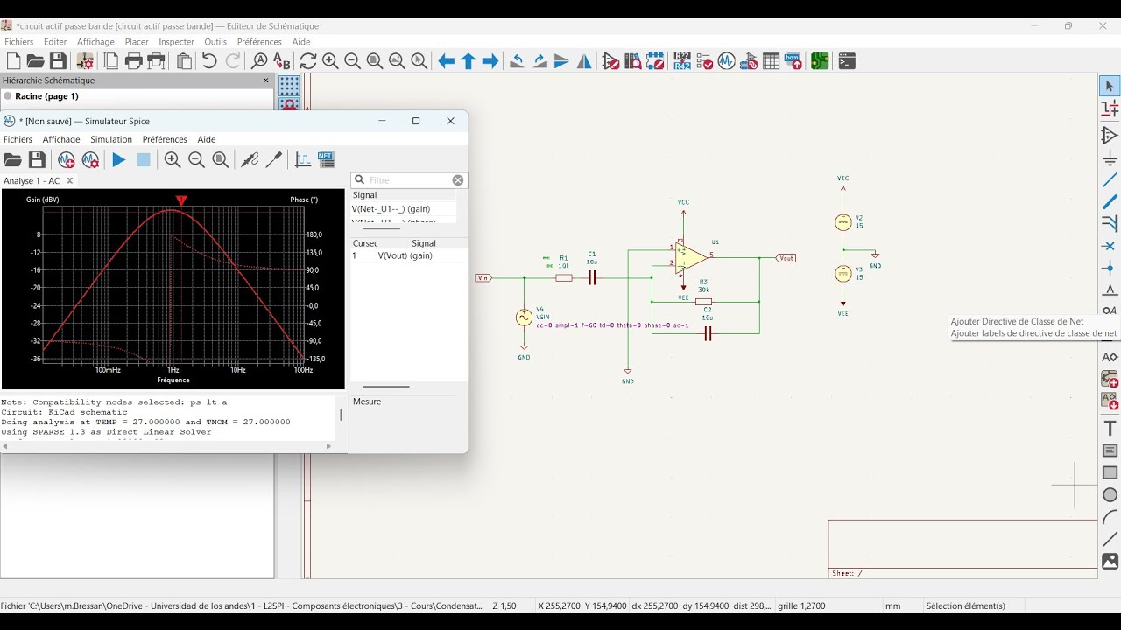This screenshot has width=1121, height=630.
Task: Zoom in on the simulator plot
Action: coord(173,160)
